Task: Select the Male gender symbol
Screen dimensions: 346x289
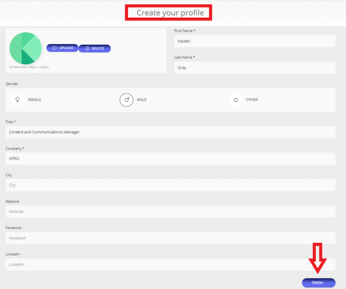Action: [x=126, y=100]
